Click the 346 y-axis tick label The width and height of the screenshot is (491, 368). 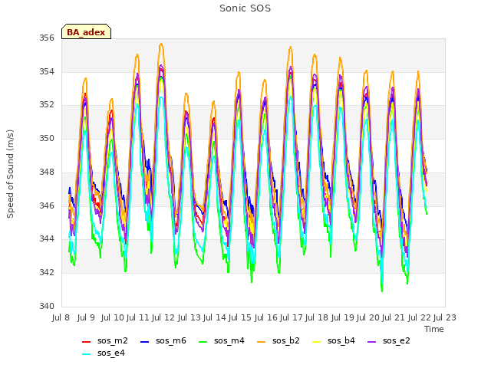pos(47,205)
